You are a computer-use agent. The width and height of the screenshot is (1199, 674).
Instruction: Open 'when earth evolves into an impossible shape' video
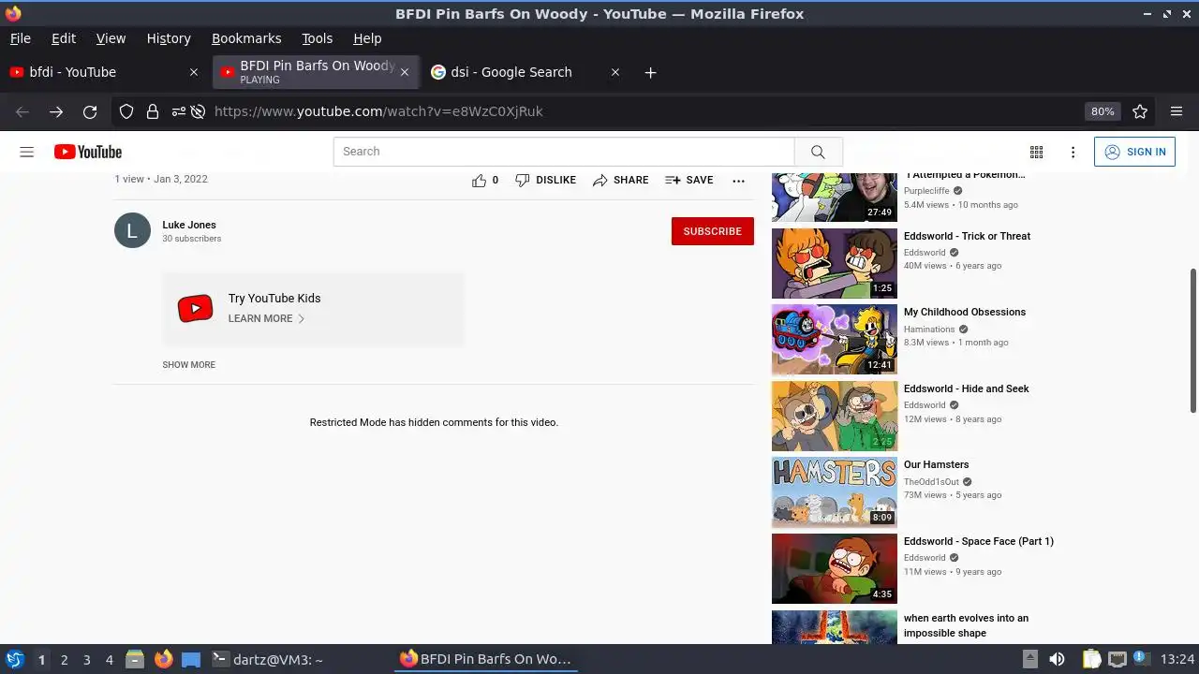[x=966, y=625]
